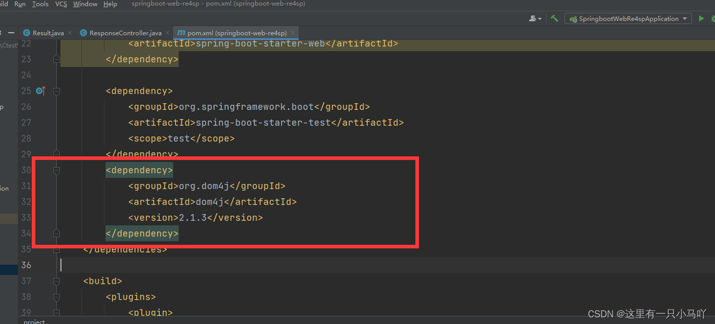Collapse the plugin block at line 39

pos(56,312)
